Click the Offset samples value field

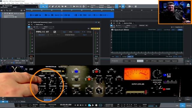coord(77,32)
